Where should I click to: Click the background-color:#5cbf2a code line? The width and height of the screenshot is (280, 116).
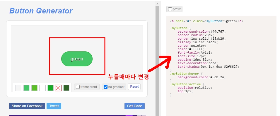pos(202,77)
